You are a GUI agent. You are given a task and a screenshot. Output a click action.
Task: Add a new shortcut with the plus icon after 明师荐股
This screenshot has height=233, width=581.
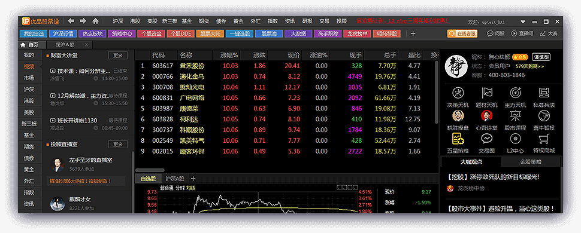click(413, 33)
